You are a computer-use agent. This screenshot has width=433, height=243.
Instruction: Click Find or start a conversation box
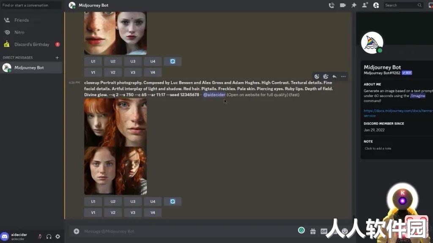point(31,5)
